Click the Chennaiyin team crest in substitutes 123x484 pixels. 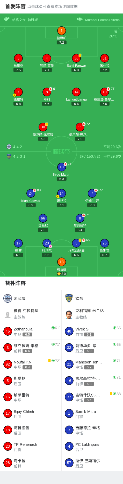coord(69,298)
